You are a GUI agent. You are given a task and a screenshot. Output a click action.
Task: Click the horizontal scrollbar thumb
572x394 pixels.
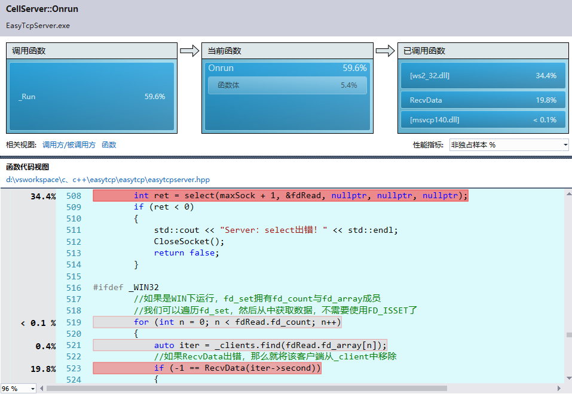coord(247,389)
